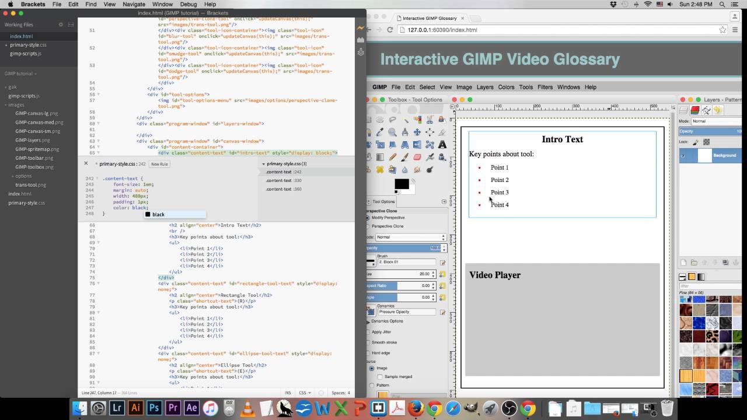Select the Text tool in GIMP Toolbox
747x420 pixels.
coord(442,145)
